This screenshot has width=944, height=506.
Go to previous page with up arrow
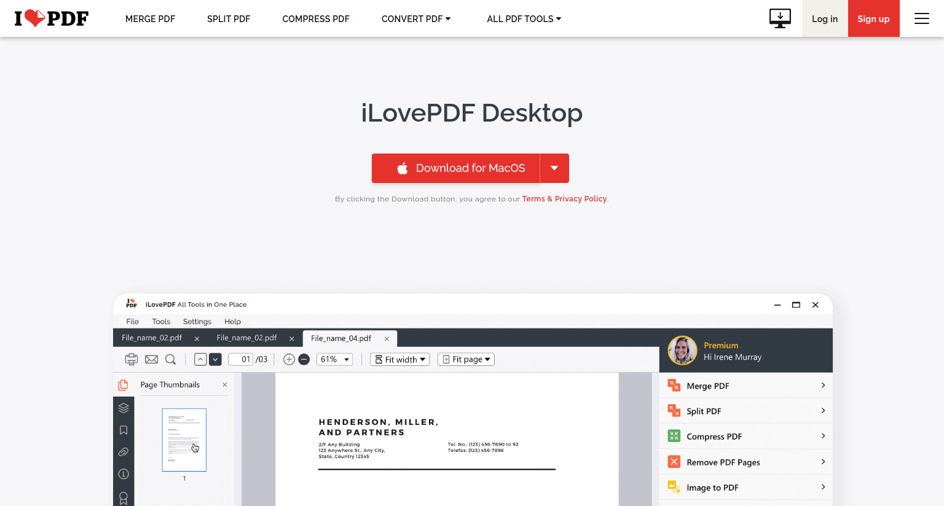pyautogui.click(x=200, y=359)
